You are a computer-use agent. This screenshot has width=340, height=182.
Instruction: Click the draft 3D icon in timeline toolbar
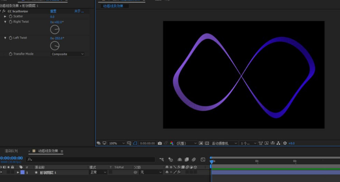click(171, 160)
